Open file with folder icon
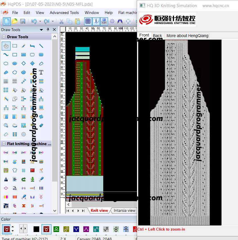This screenshot has height=240, width=238. click(x=15, y=21)
